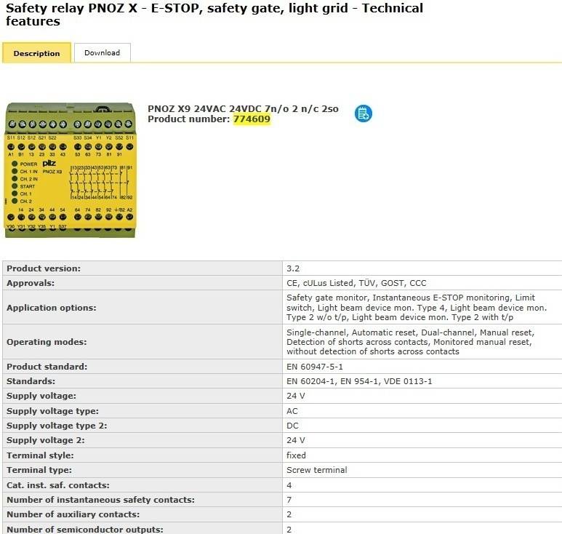This screenshot has height=534, width=562.
Task: Click the Cat. inst. saf. contacts label
Action: pyautogui.click(x=58, y=485)
